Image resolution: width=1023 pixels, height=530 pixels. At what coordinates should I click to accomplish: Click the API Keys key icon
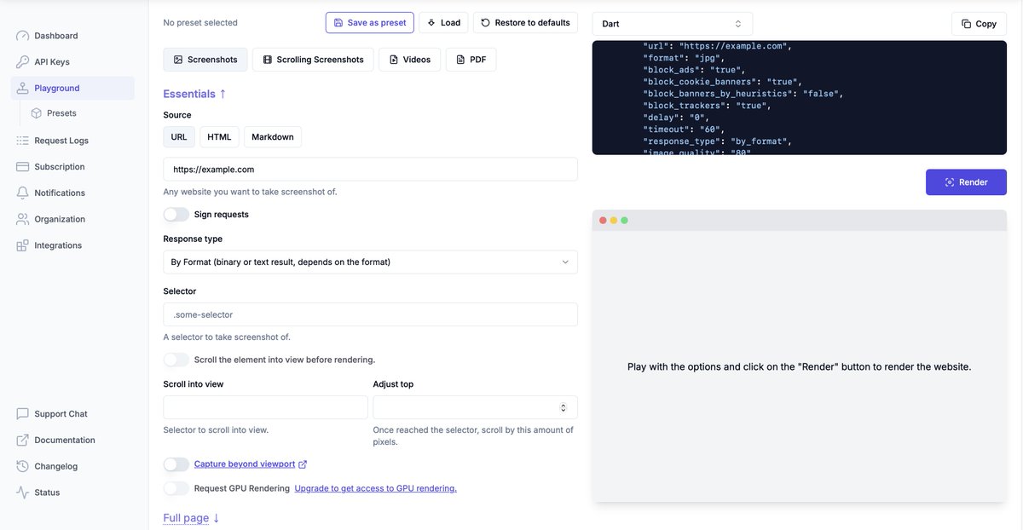pos(22,62)
